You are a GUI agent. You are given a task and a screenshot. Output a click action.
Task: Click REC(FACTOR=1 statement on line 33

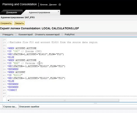click(36, 54)
